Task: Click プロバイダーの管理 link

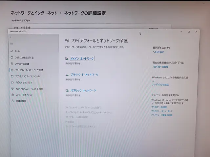Action: click(160, 67)
